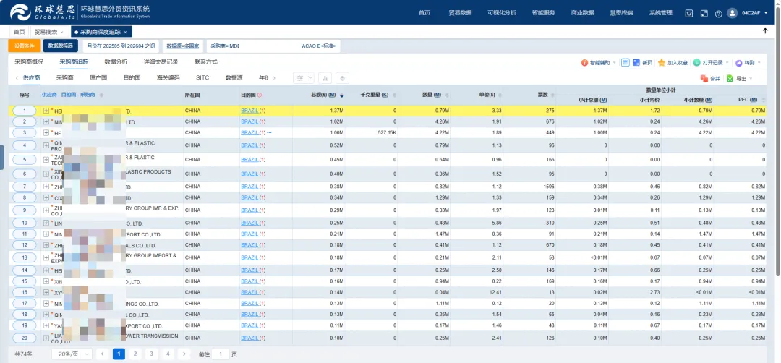781x363 pixels.
Task: Select the SITC dimension tab
Action: pos(202,78)
